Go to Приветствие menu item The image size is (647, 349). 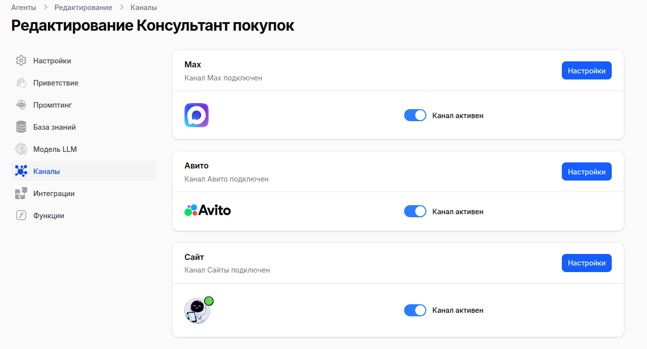point(84,83)
